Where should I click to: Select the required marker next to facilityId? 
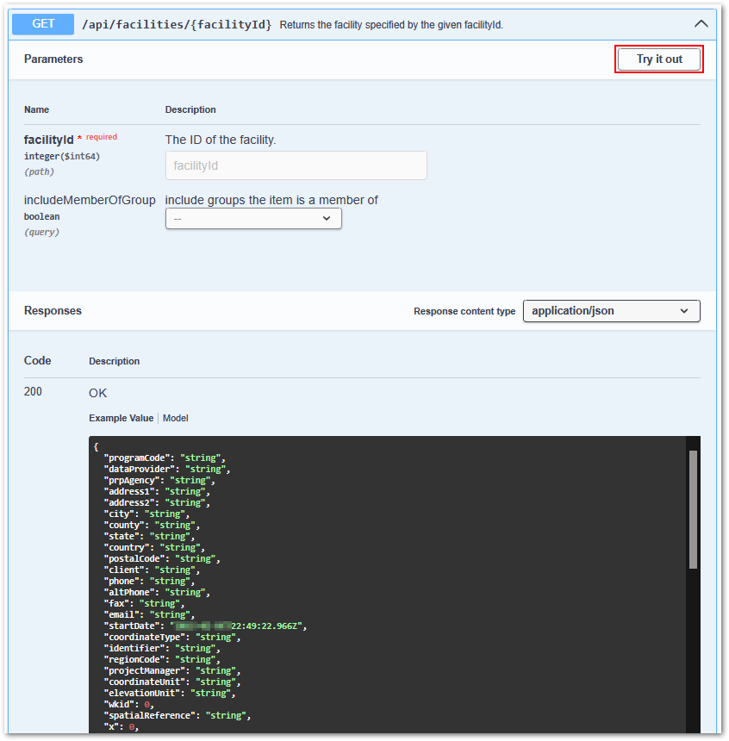tap(101, 136)
